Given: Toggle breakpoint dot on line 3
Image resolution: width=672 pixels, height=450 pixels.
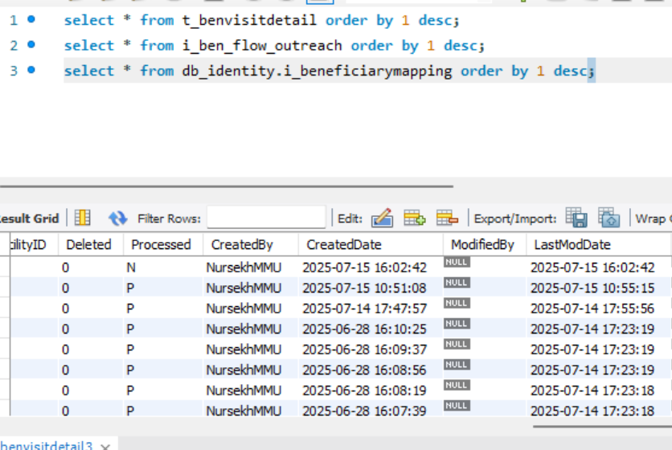Looking at the screenshot, I should tap(31, 69).
